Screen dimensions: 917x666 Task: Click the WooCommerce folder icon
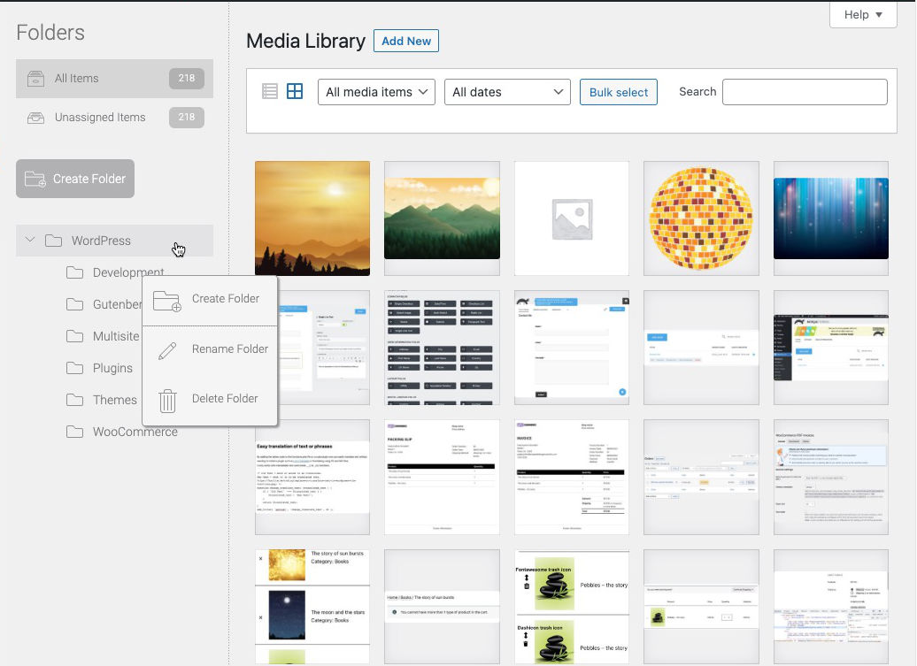76,432
